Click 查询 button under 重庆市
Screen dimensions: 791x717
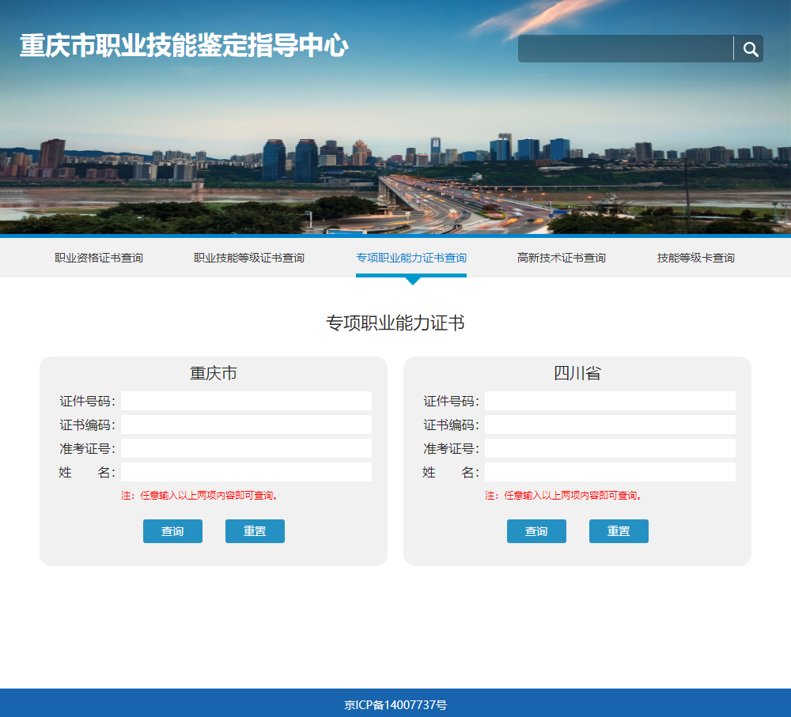[172, 530]
